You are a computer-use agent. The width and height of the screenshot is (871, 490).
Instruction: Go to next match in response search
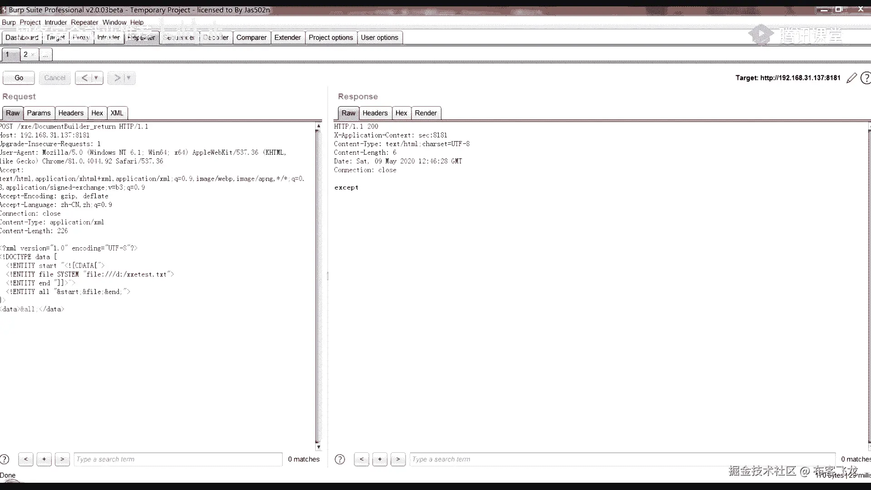pos(398,459)
